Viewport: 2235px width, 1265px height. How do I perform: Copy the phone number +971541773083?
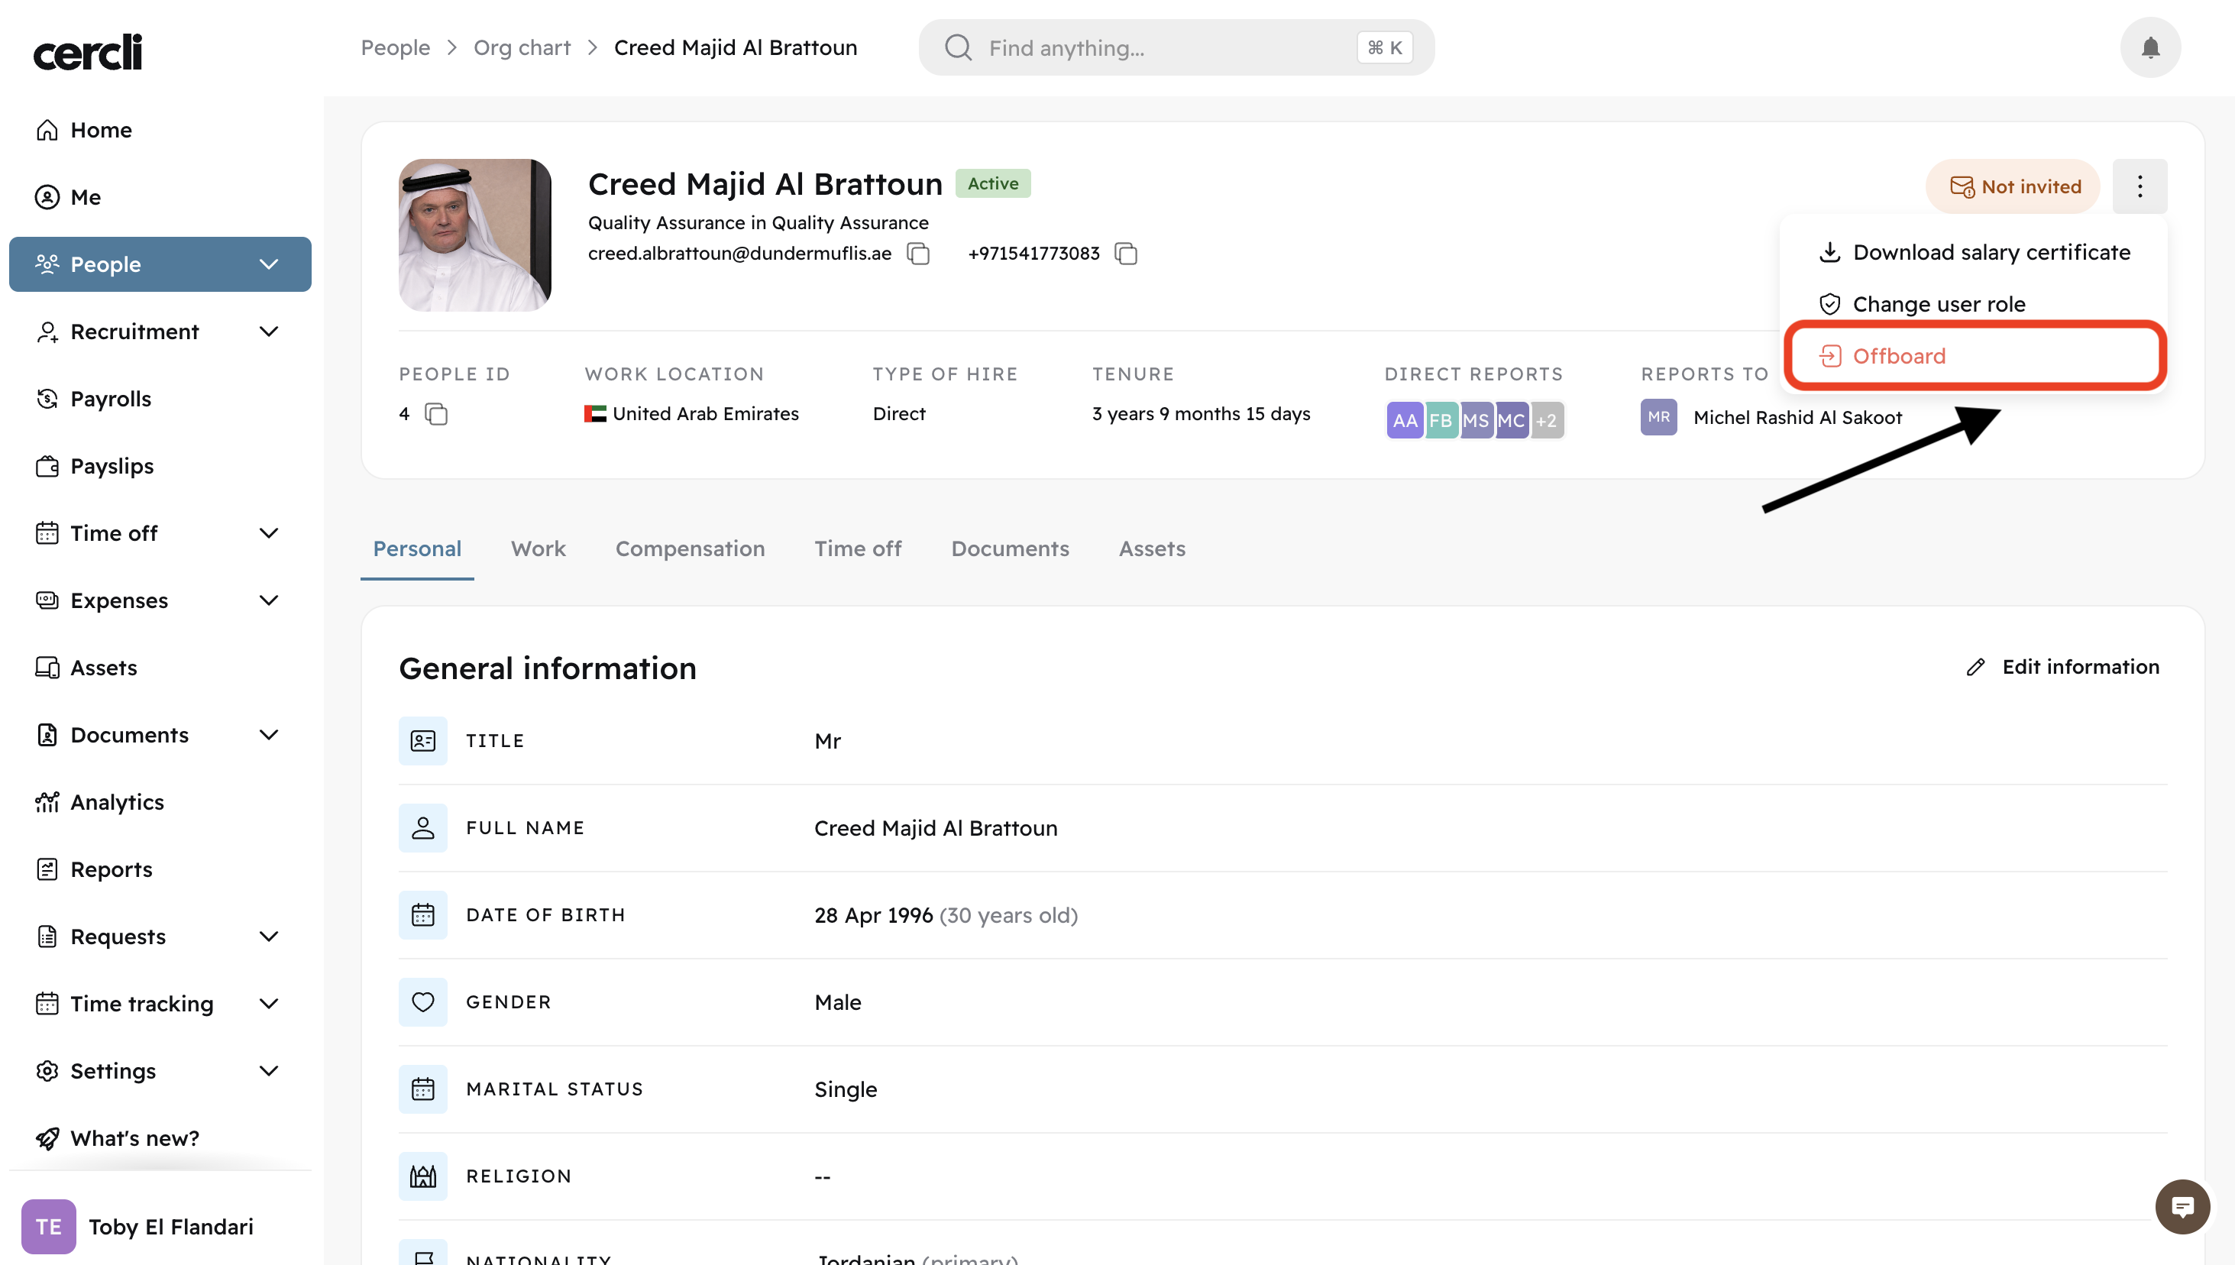pos(1126,254)
